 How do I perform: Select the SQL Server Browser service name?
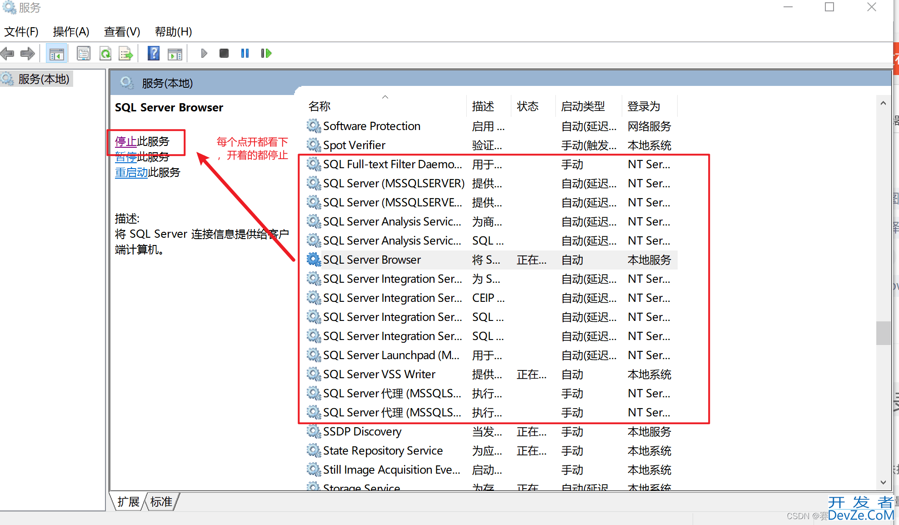tap(372, 260)
